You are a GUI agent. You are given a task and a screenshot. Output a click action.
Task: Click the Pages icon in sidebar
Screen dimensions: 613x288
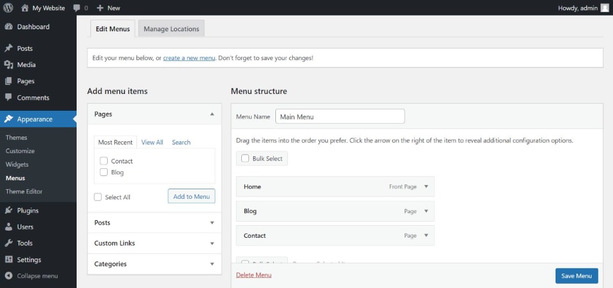coord(8,81)
